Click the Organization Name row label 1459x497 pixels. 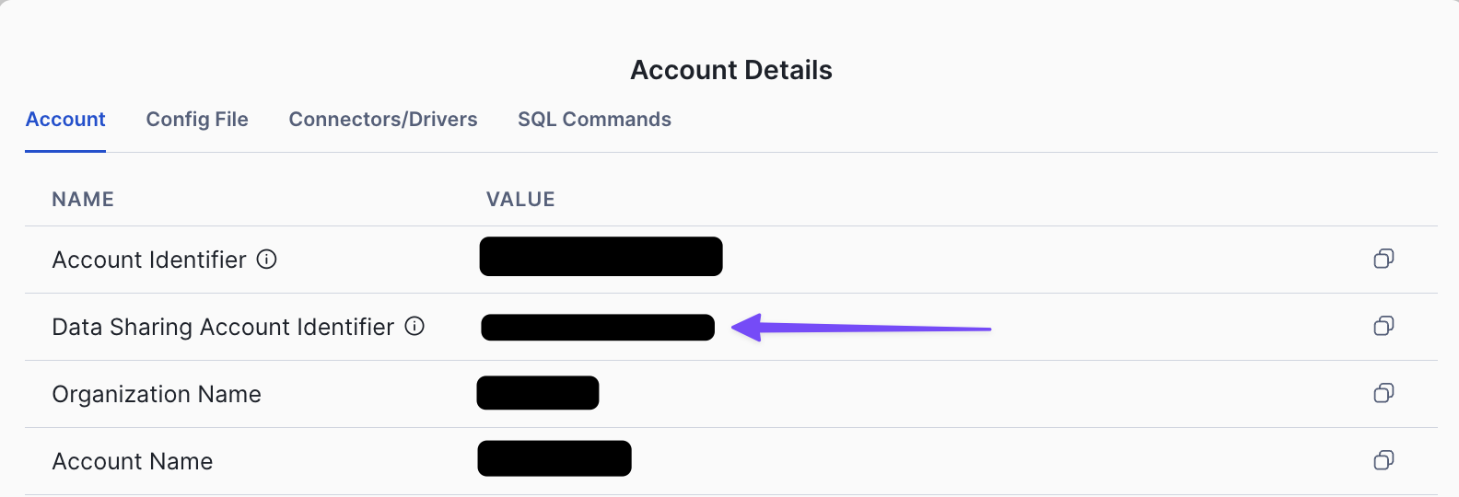157,394
